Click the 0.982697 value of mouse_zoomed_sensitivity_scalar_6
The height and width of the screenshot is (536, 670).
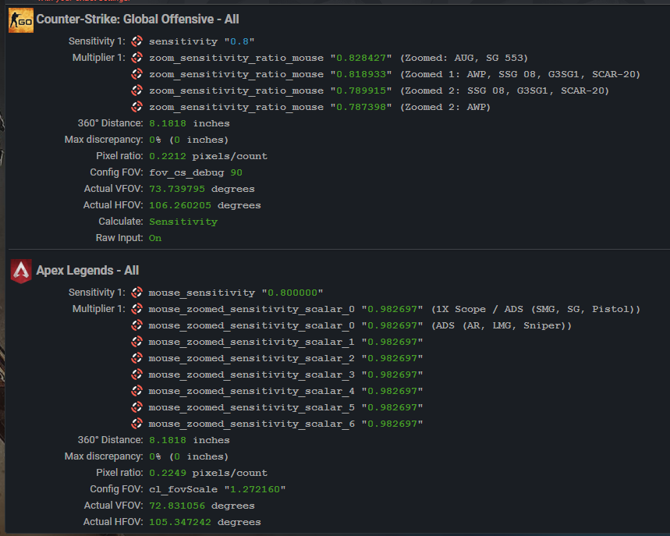392,424
